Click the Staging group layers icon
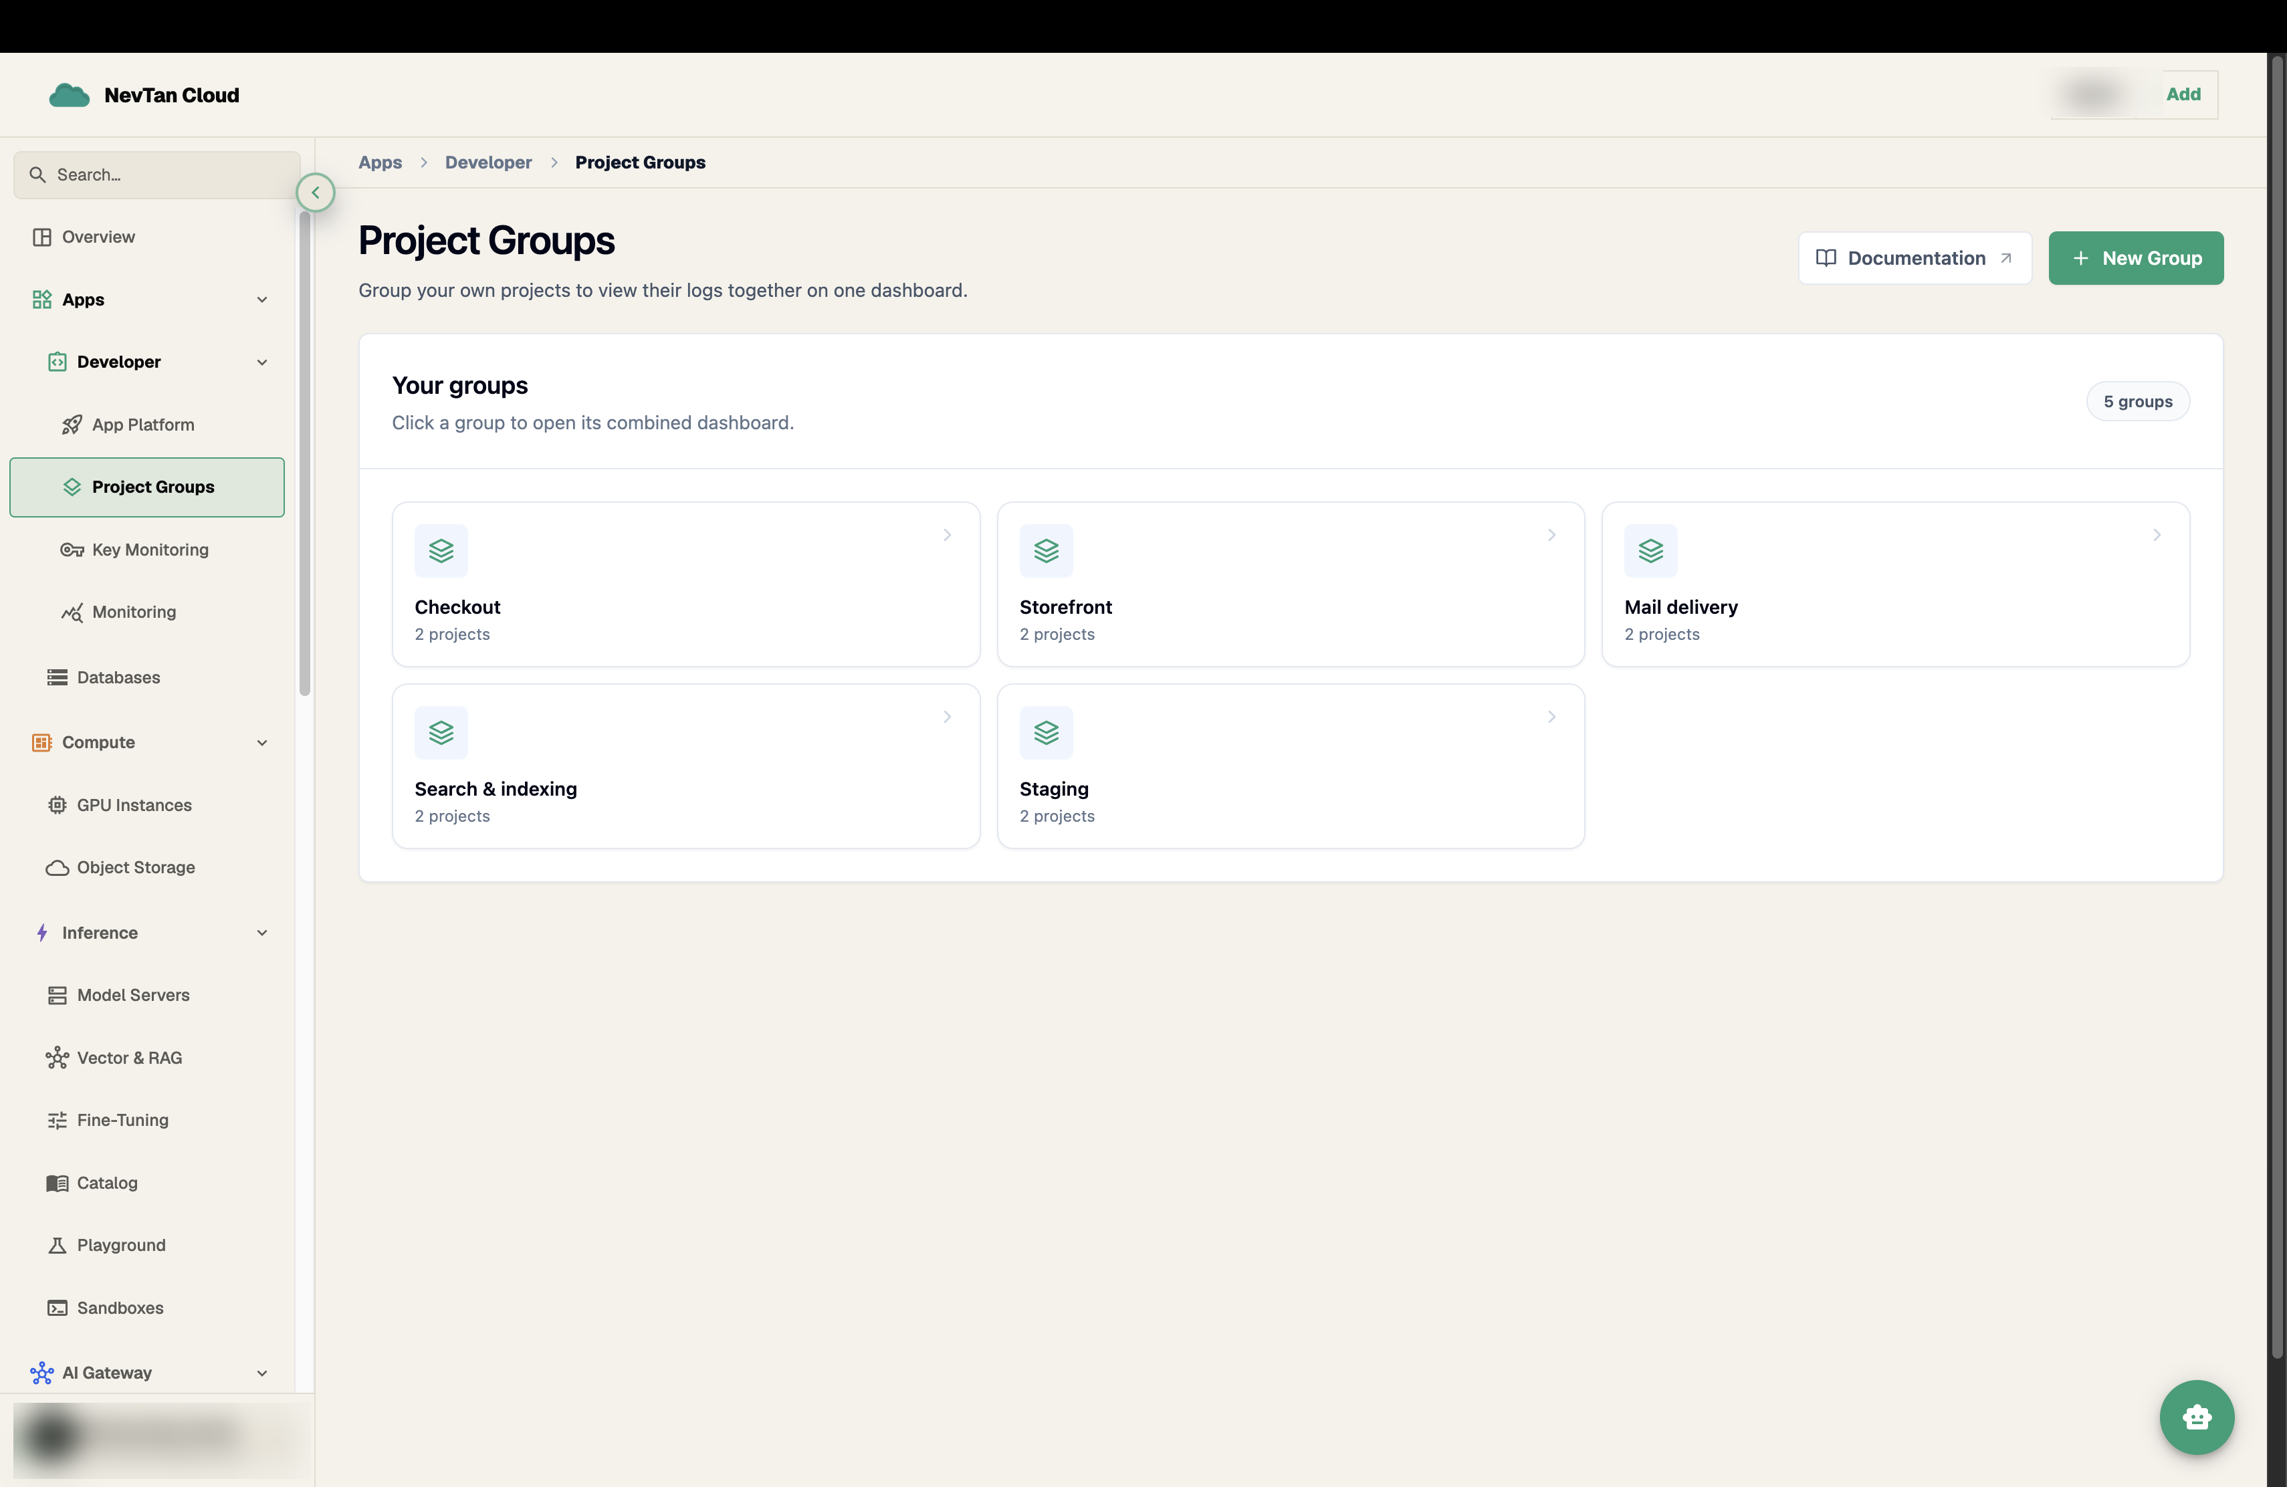 click(1045, 733)
